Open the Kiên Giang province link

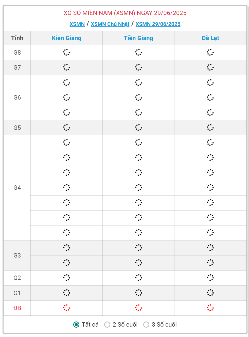66,38
